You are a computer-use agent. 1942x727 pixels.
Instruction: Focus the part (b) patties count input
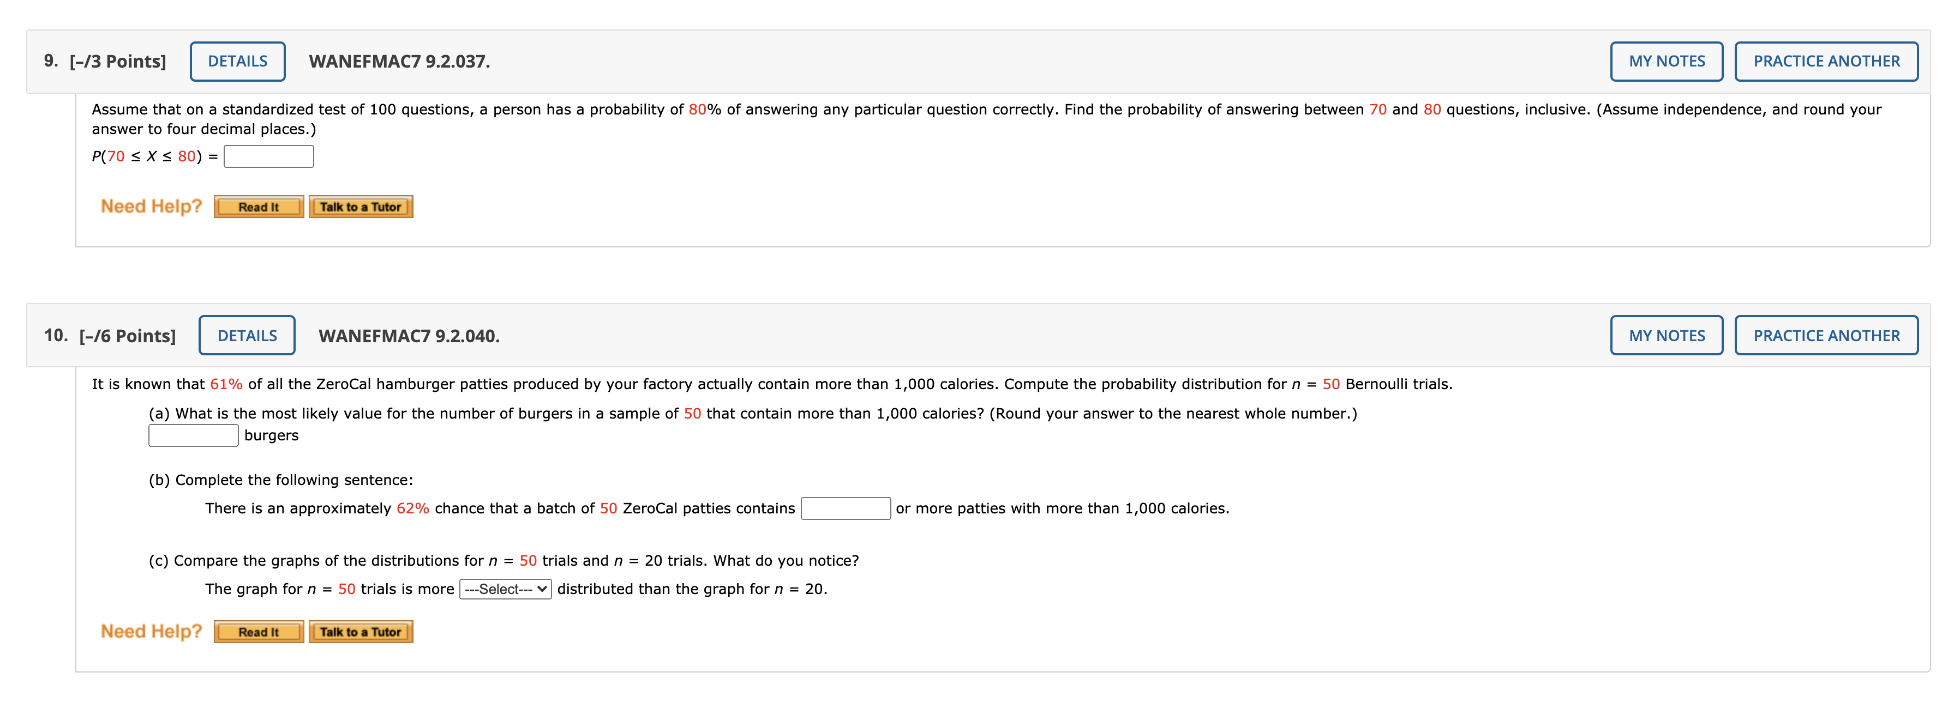[845, 508]
